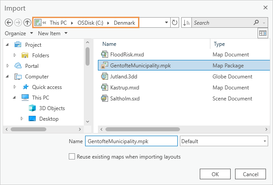The width and height of the screenshot is (273, 185).
Task: Open the Default file type dropdown
Action: click(224, 141)
